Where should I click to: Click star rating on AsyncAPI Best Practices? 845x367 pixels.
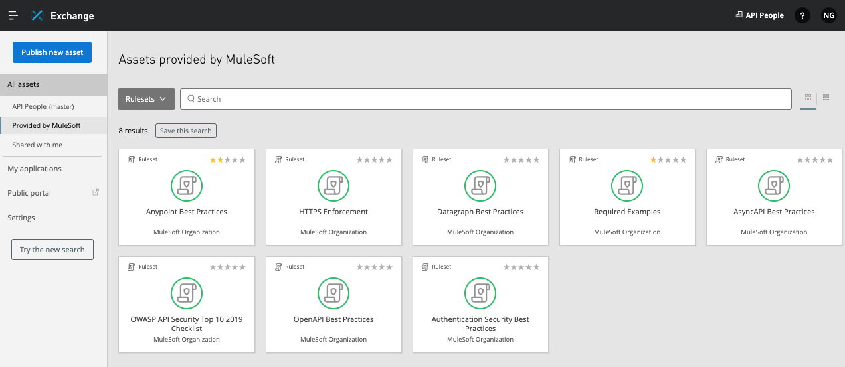[x=815, y=160]
